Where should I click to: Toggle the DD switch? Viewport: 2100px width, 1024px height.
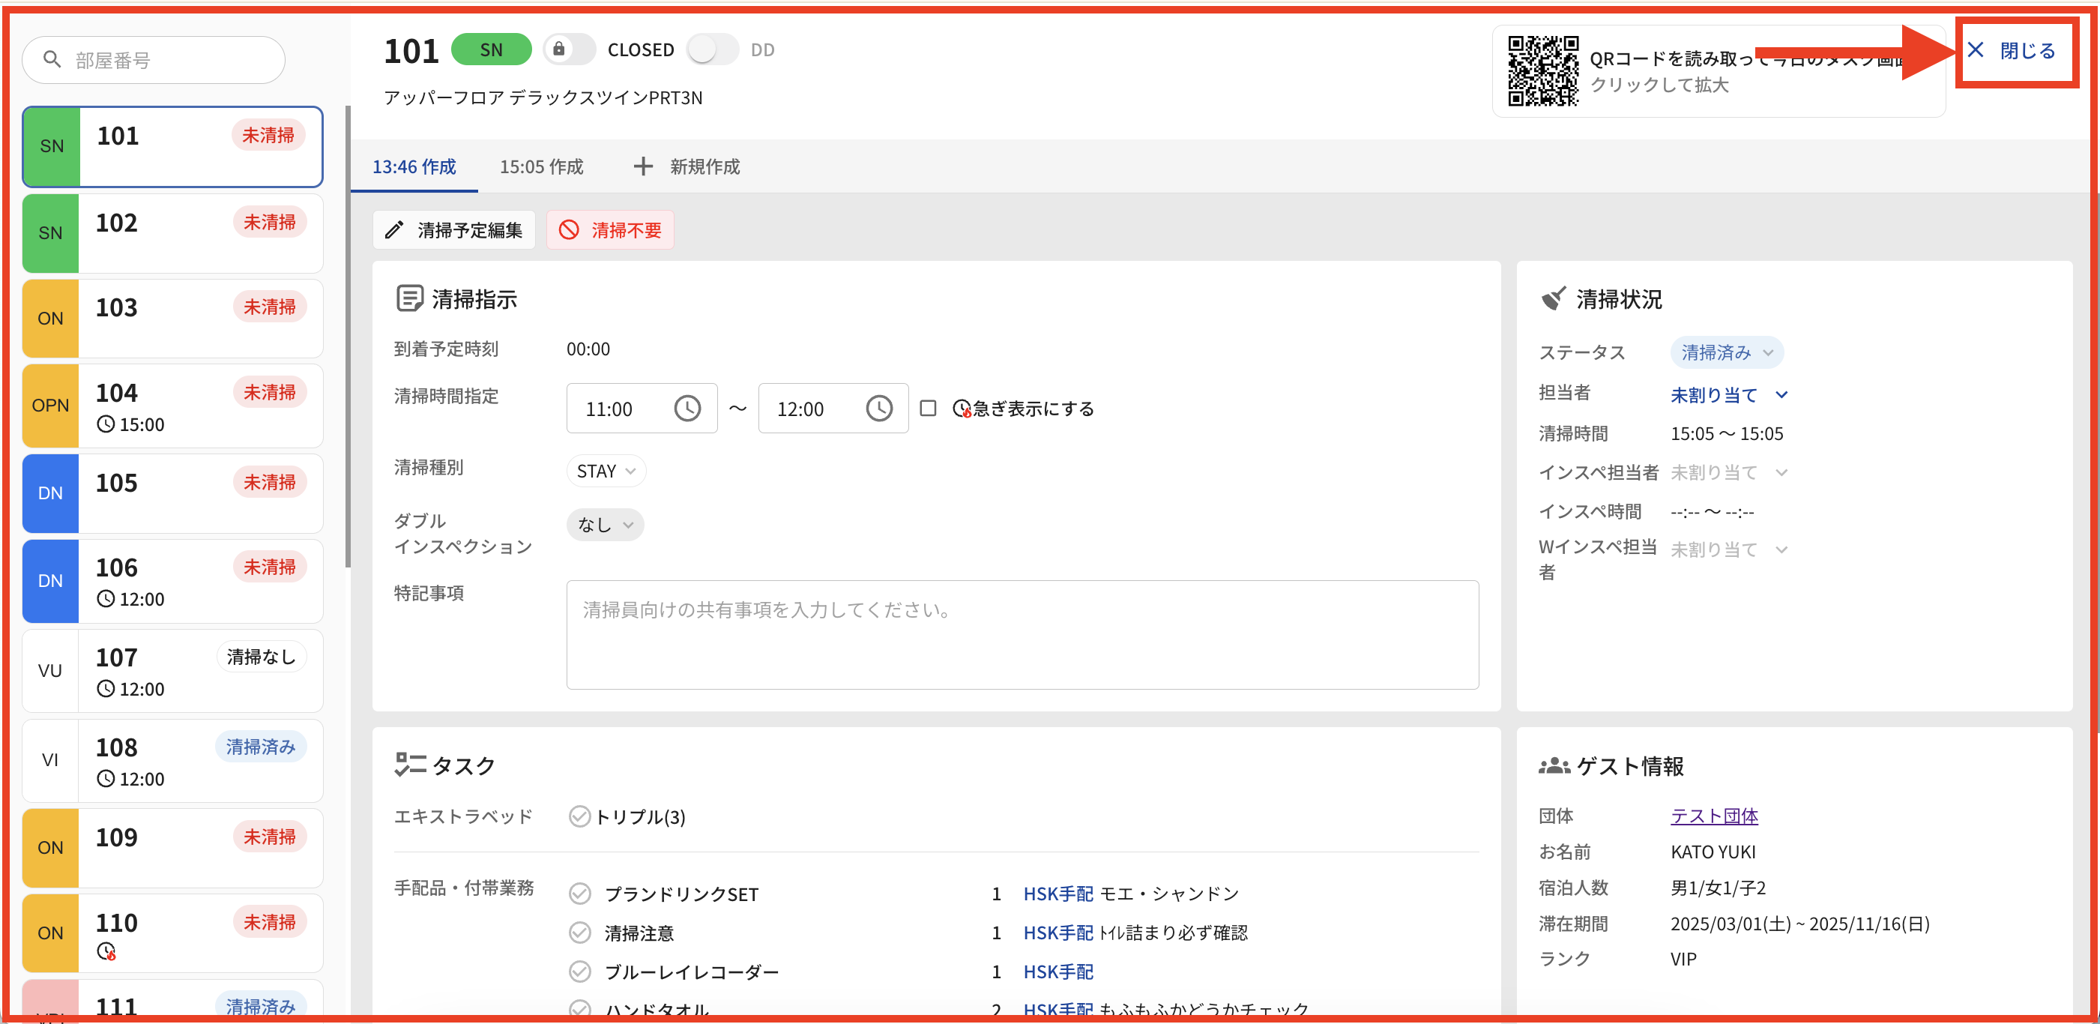click(712, 49)
